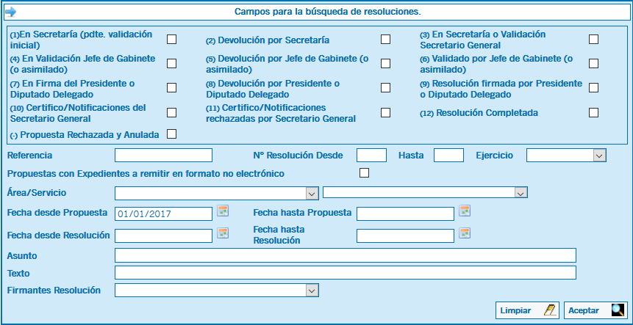Click the Limpiar button

click(x=527, y=310)
